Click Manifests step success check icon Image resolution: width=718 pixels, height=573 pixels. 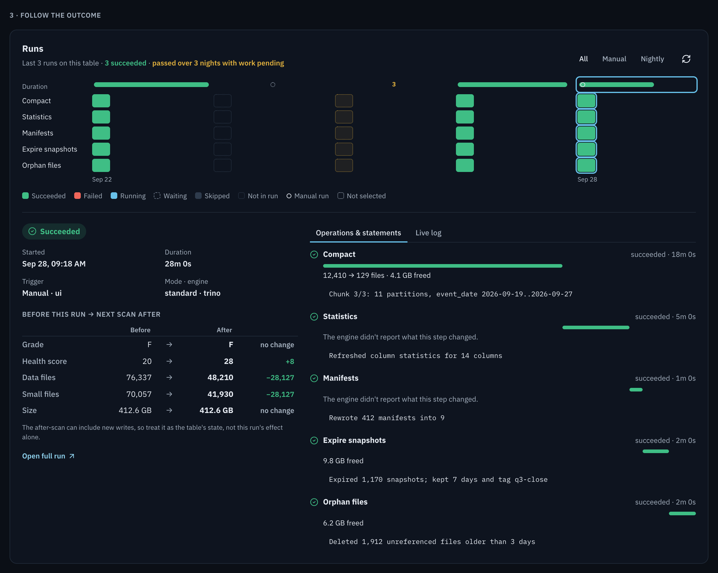pyautogui.click(x=314, y=378)
